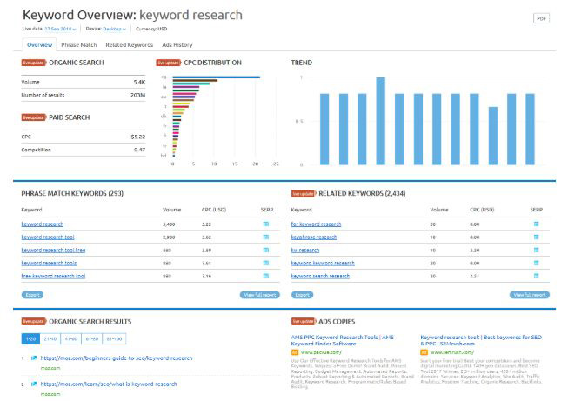Switch to the Phrase Match tab

tap(79, 45)
